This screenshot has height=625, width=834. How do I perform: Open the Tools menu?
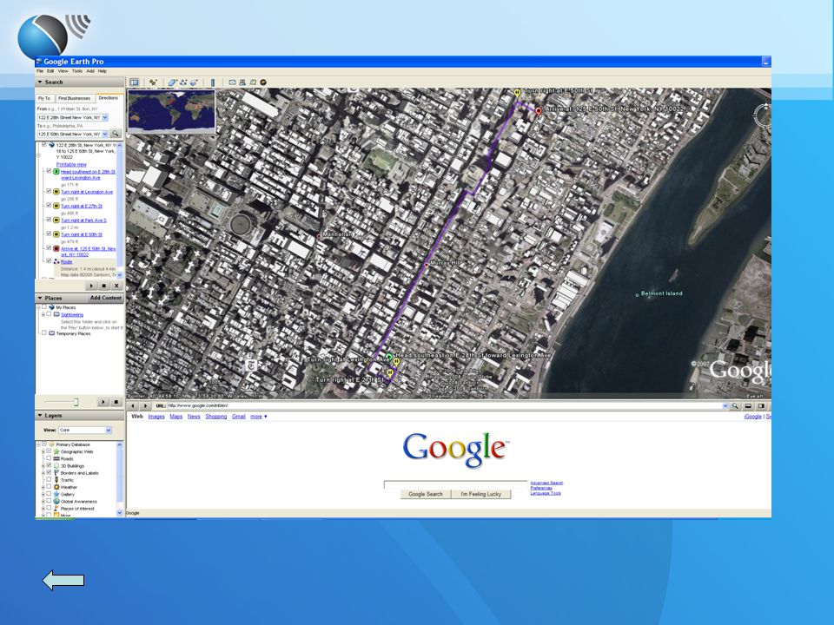77,70
